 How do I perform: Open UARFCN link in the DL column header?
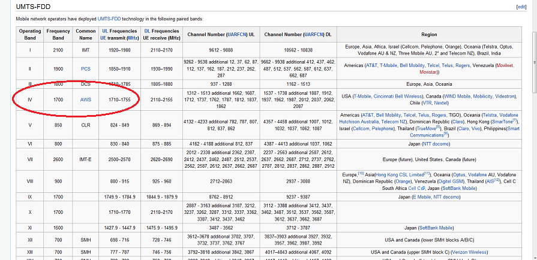pyautogui.click(x=314, y=35)
